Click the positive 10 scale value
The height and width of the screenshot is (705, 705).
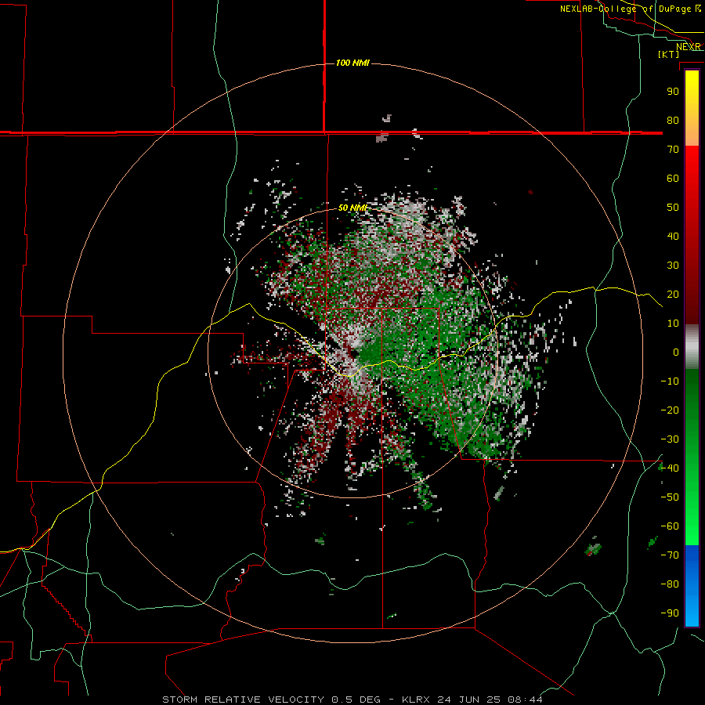click(673, 324)
